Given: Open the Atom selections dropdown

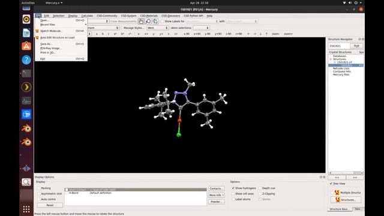Looking at the screenshot, I should point(201,28).
